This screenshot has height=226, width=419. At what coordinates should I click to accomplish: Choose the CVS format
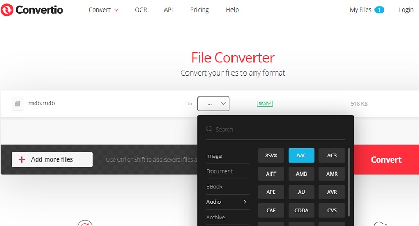coord(332,210)
